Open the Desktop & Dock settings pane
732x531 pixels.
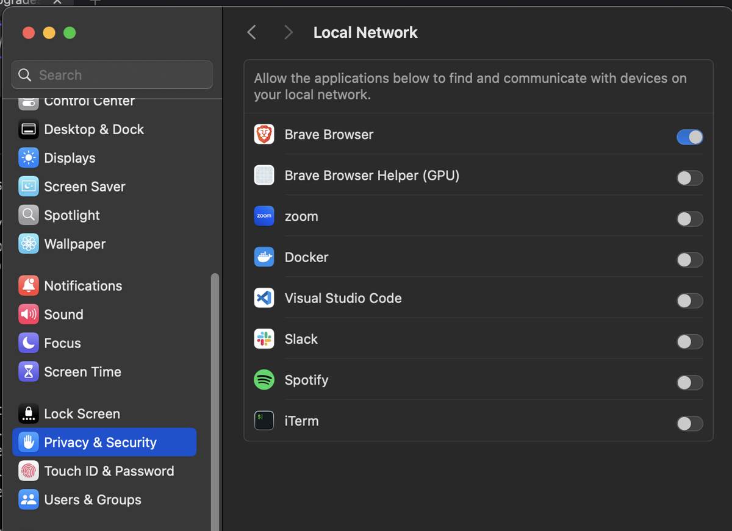pos(104,129)
